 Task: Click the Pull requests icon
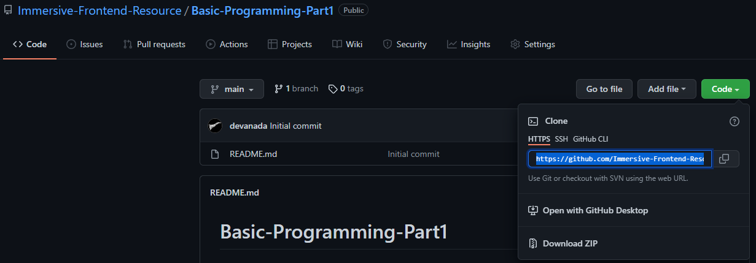(x=128, y=44)
